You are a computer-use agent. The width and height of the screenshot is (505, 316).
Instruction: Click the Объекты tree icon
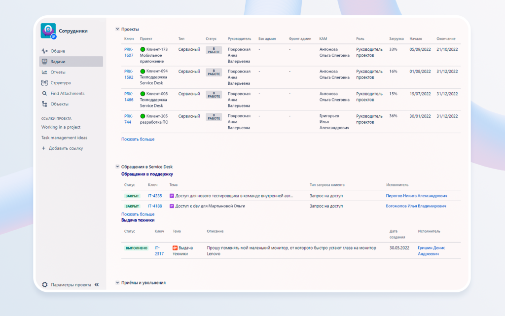coord(44,104)
